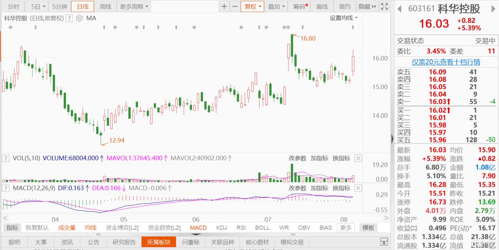Open the 模拟交易 tab
Screen dimensions: 499x250
[292, 242]
